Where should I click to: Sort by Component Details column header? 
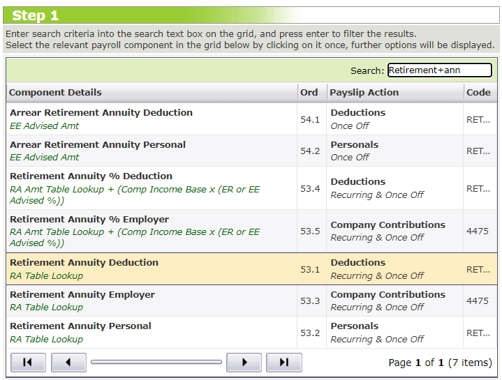coord(56,93)
